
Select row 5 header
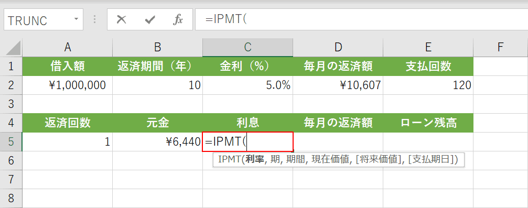pos(11,141)
